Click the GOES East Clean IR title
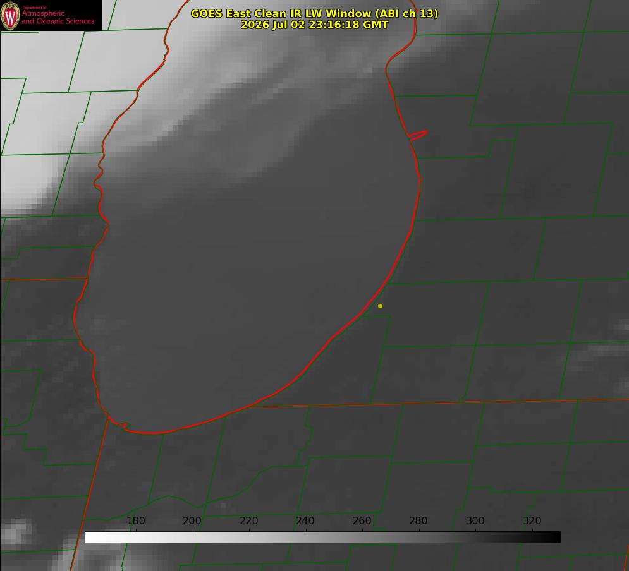Screen dimensions: 629x571 tap(314, 13)
